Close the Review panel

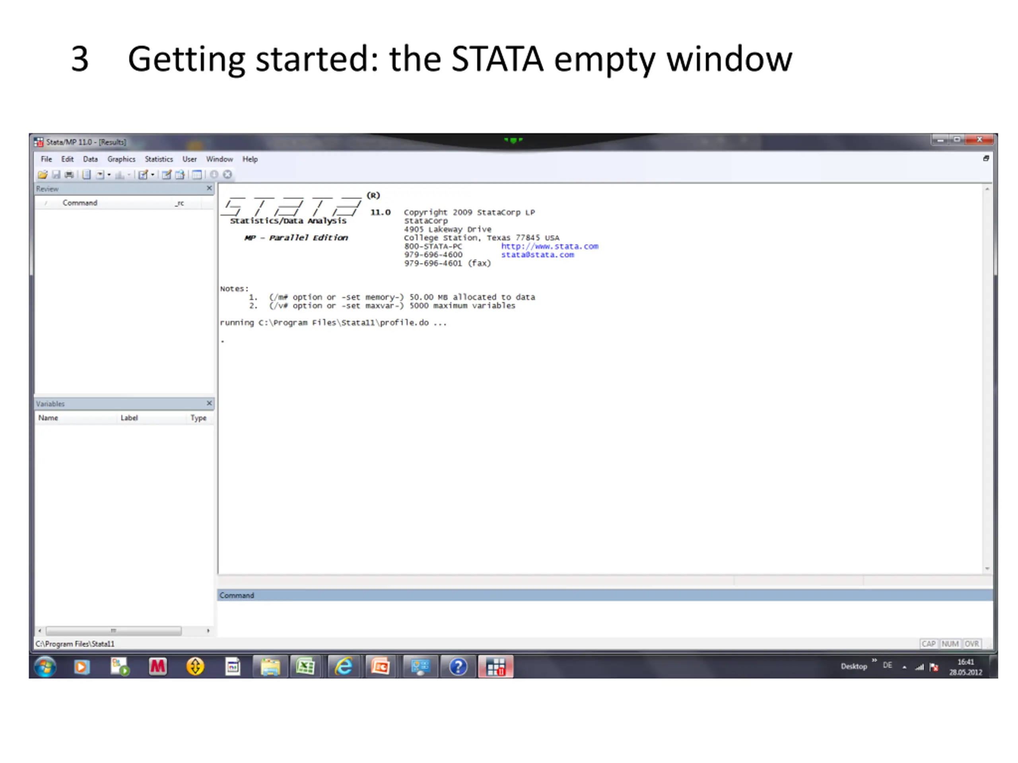click(210, 189)
